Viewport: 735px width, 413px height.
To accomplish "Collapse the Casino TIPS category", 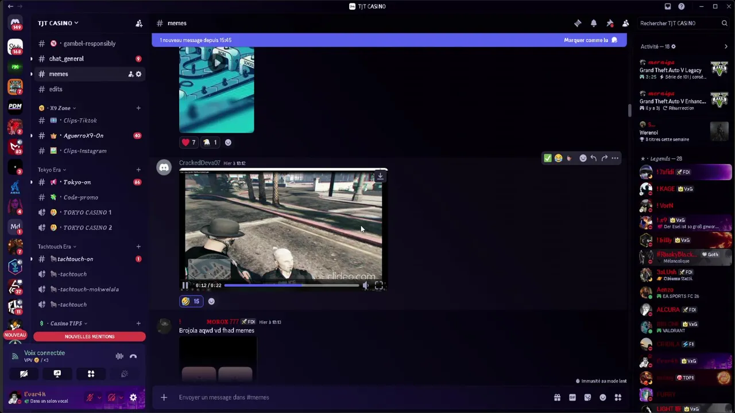I will coord(63,324).
